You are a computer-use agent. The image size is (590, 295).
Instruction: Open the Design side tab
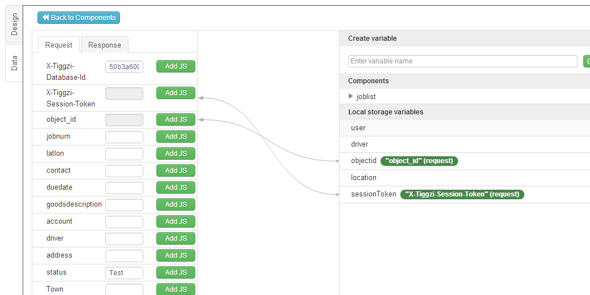coord(14,24)
